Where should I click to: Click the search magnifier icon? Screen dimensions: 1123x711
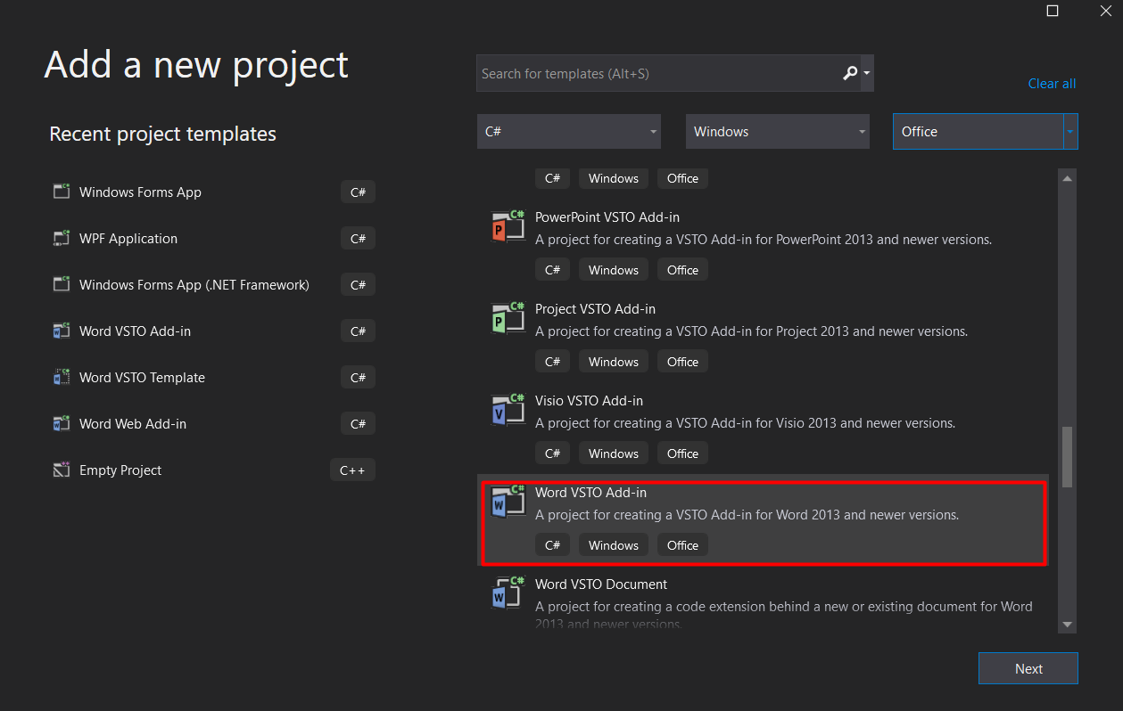coord(850,73)
